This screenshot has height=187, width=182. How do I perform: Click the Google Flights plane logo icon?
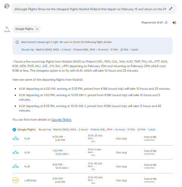click(x=14, y=130)
